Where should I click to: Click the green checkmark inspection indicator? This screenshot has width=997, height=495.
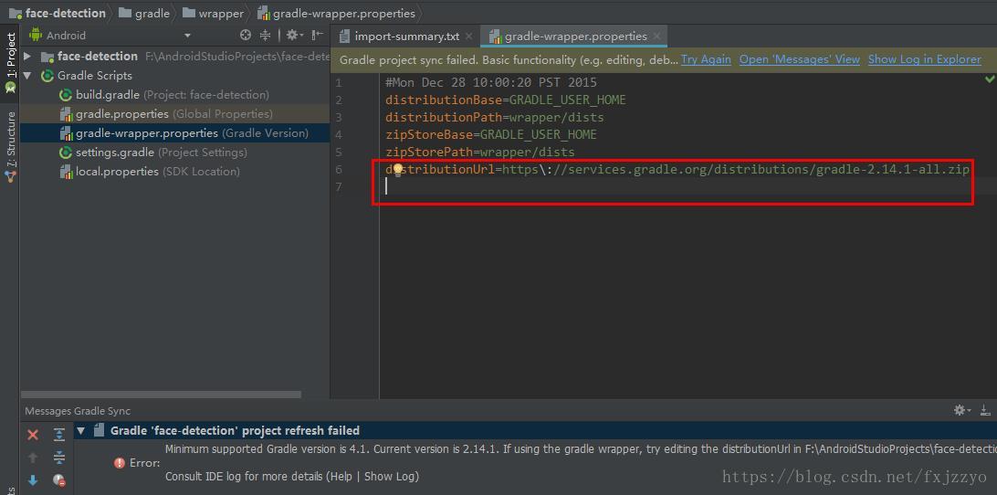(x=990, y=79)
